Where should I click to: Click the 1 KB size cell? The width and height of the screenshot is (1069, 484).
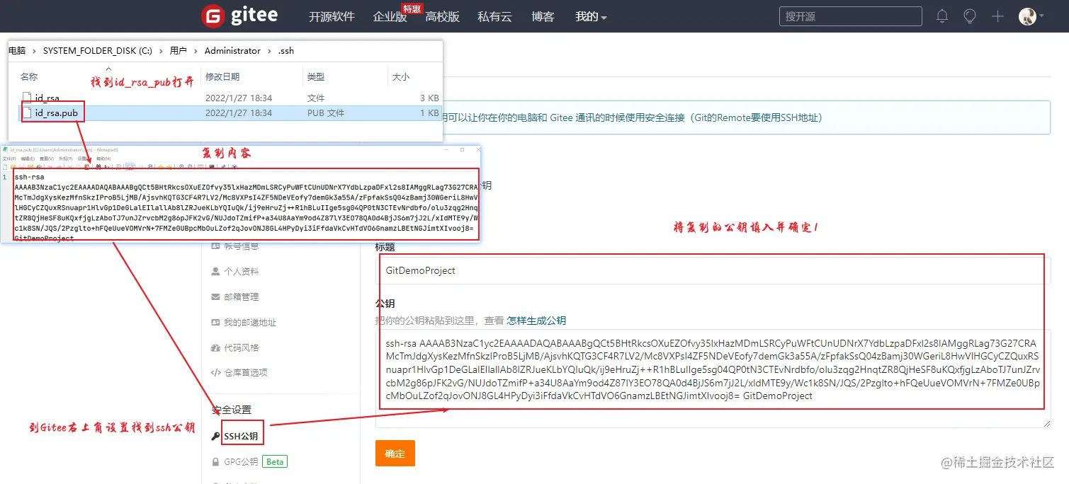[429, 113]
